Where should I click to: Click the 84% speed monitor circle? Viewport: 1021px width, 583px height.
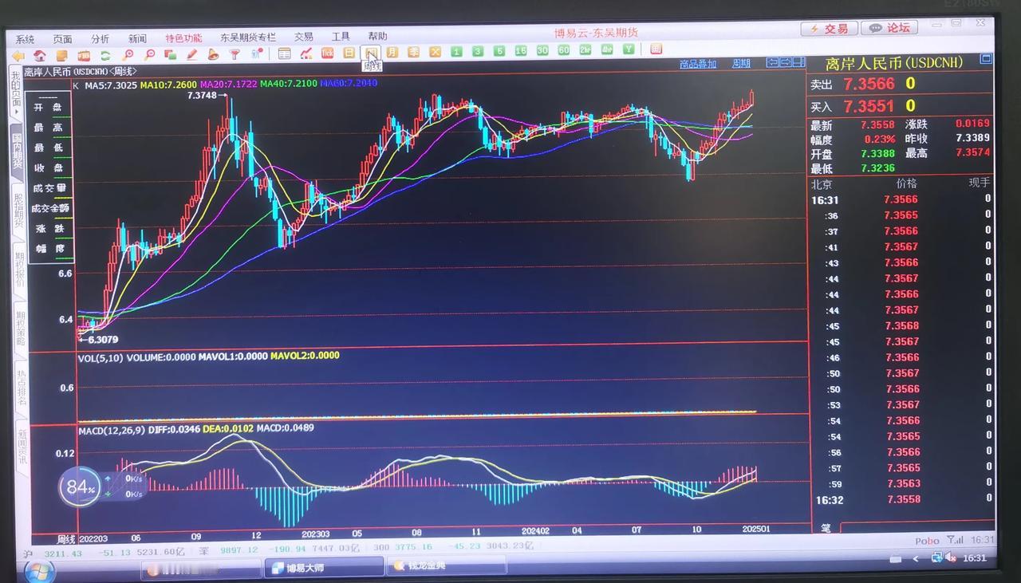(x=80, y=486)
